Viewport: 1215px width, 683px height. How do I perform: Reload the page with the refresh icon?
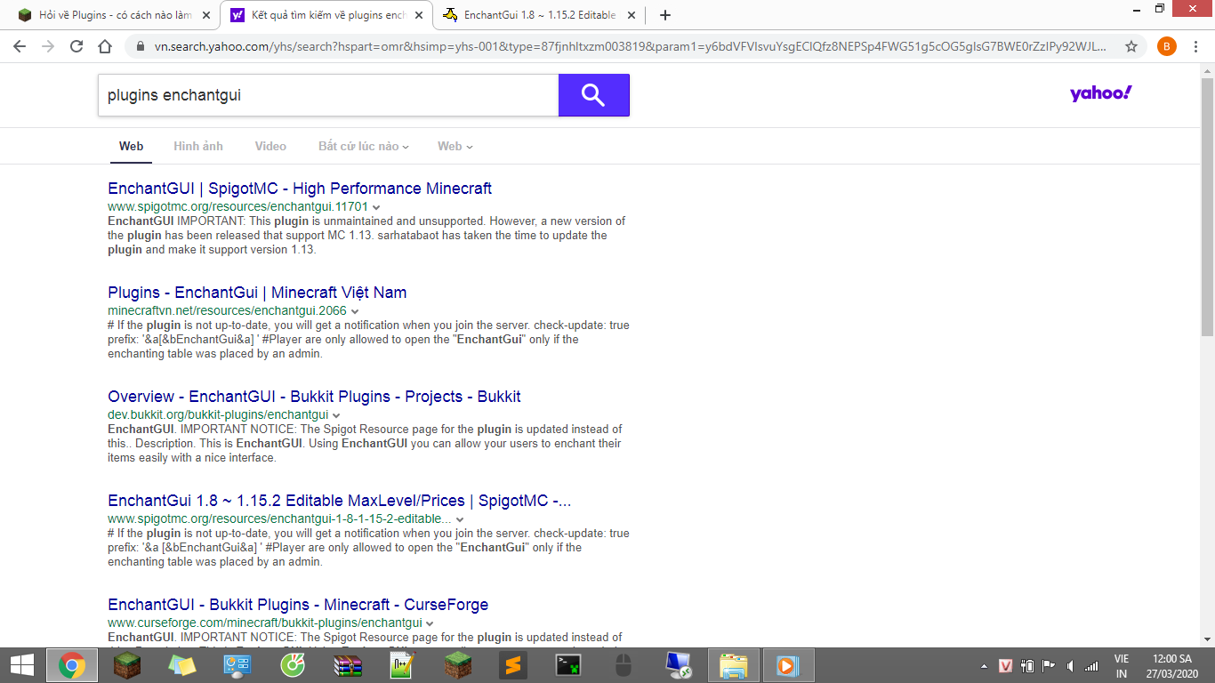tap(76, 46)
